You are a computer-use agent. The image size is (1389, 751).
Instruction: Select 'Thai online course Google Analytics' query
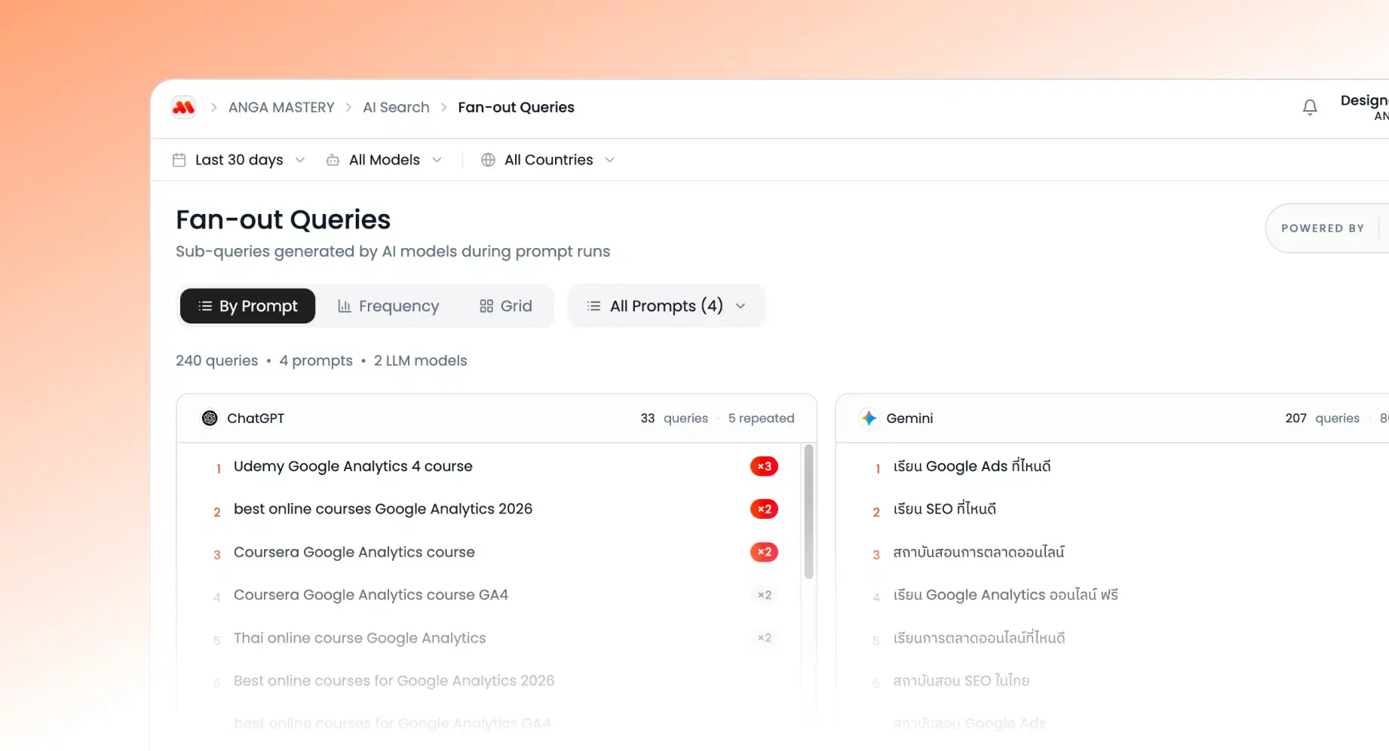pos(360,638)
